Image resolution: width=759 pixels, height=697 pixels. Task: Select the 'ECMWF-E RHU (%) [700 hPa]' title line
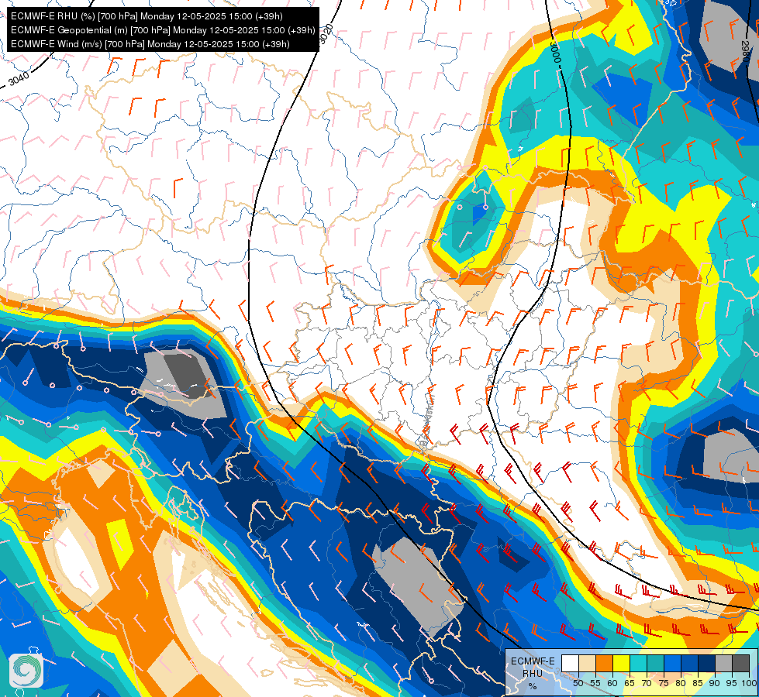(147, 16)
